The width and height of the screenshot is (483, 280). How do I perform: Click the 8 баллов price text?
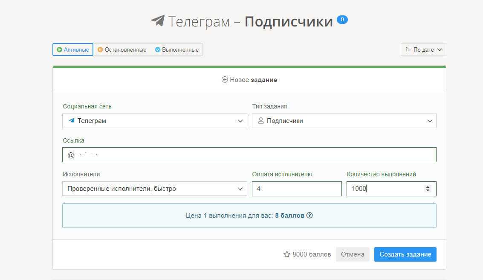pos(289,216)
